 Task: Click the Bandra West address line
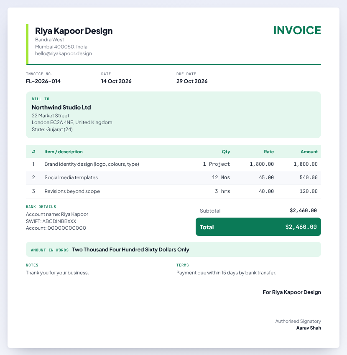[49, 40]
